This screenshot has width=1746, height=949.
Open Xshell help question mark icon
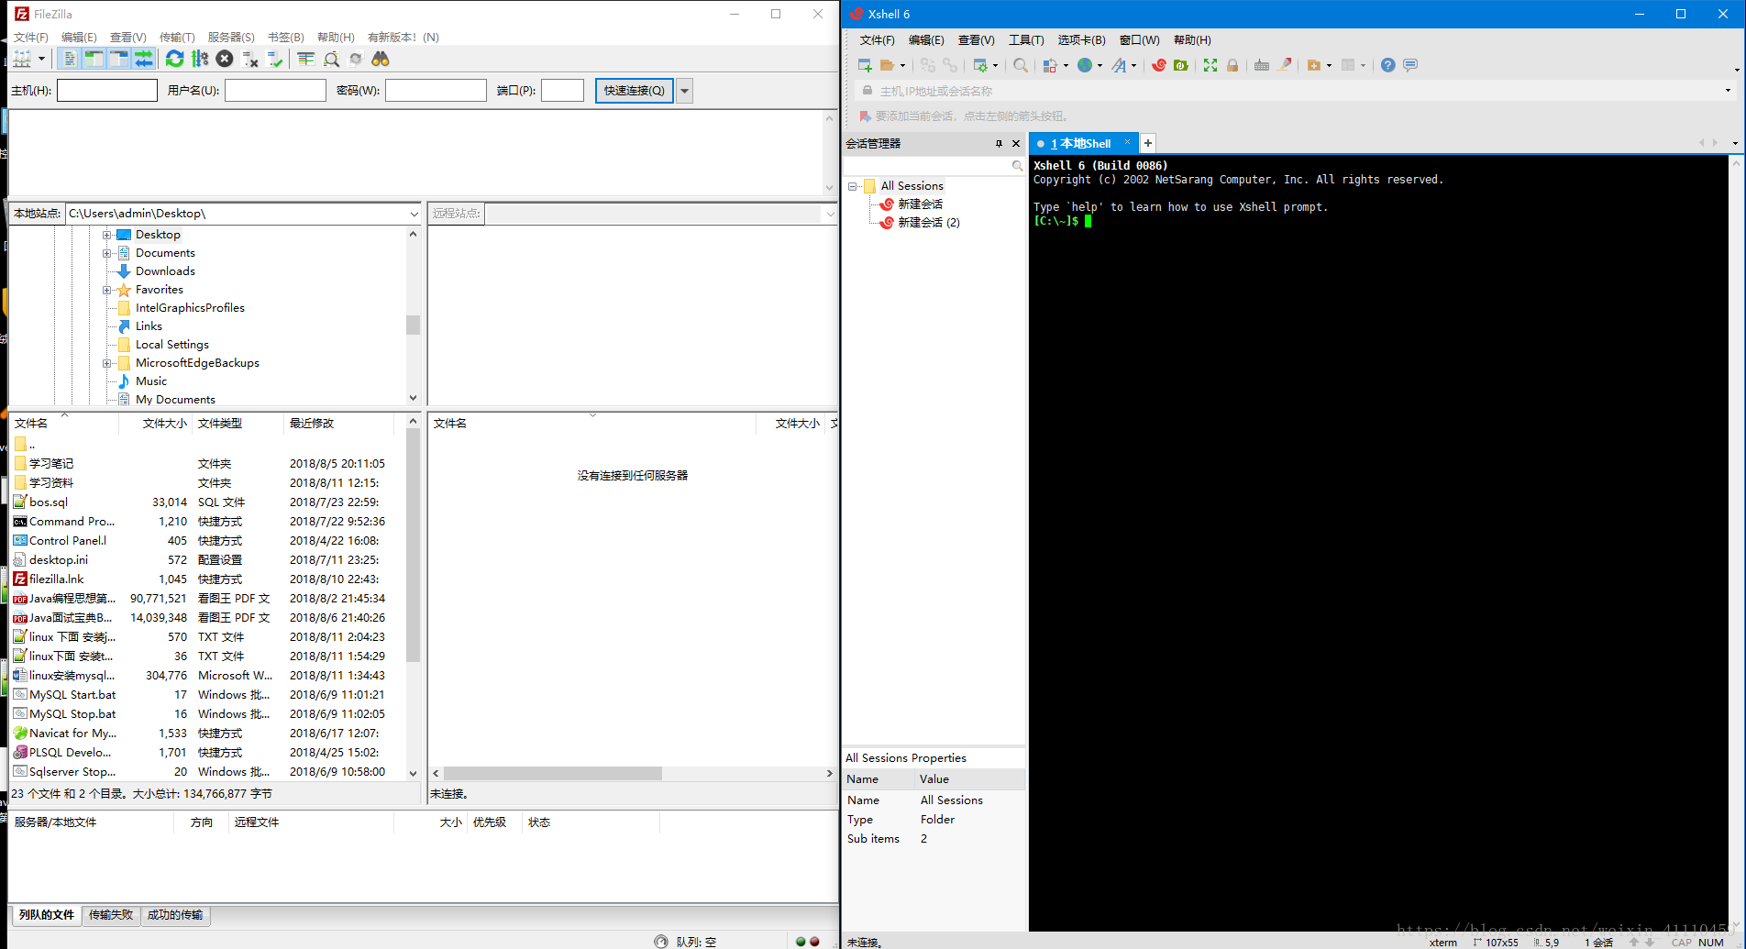tap(1387, 65)
